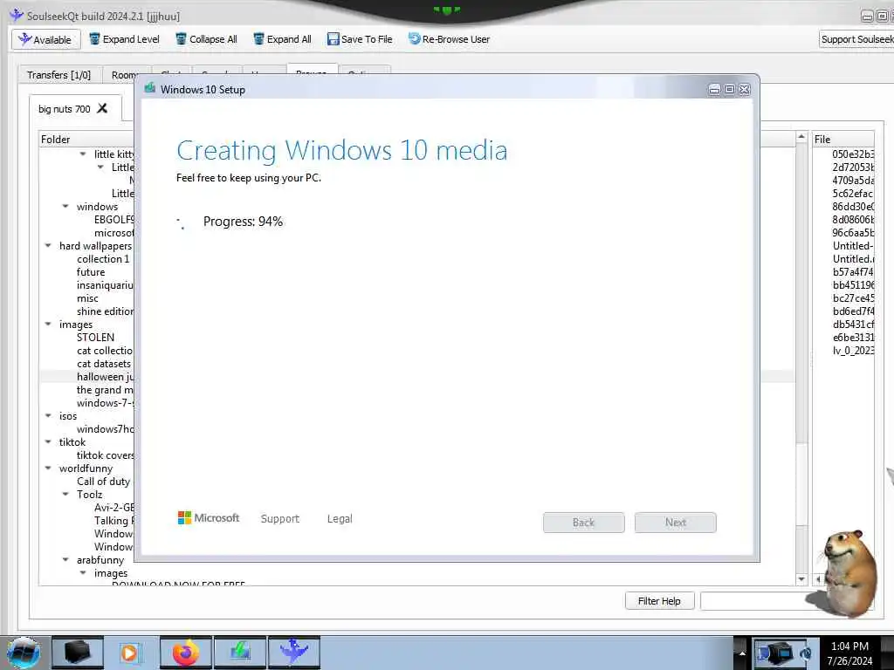Image resolution: width=894 pixels, height=670 pixels.
Task: Close the big nuts 700 tab
Action: click(102, 107)
